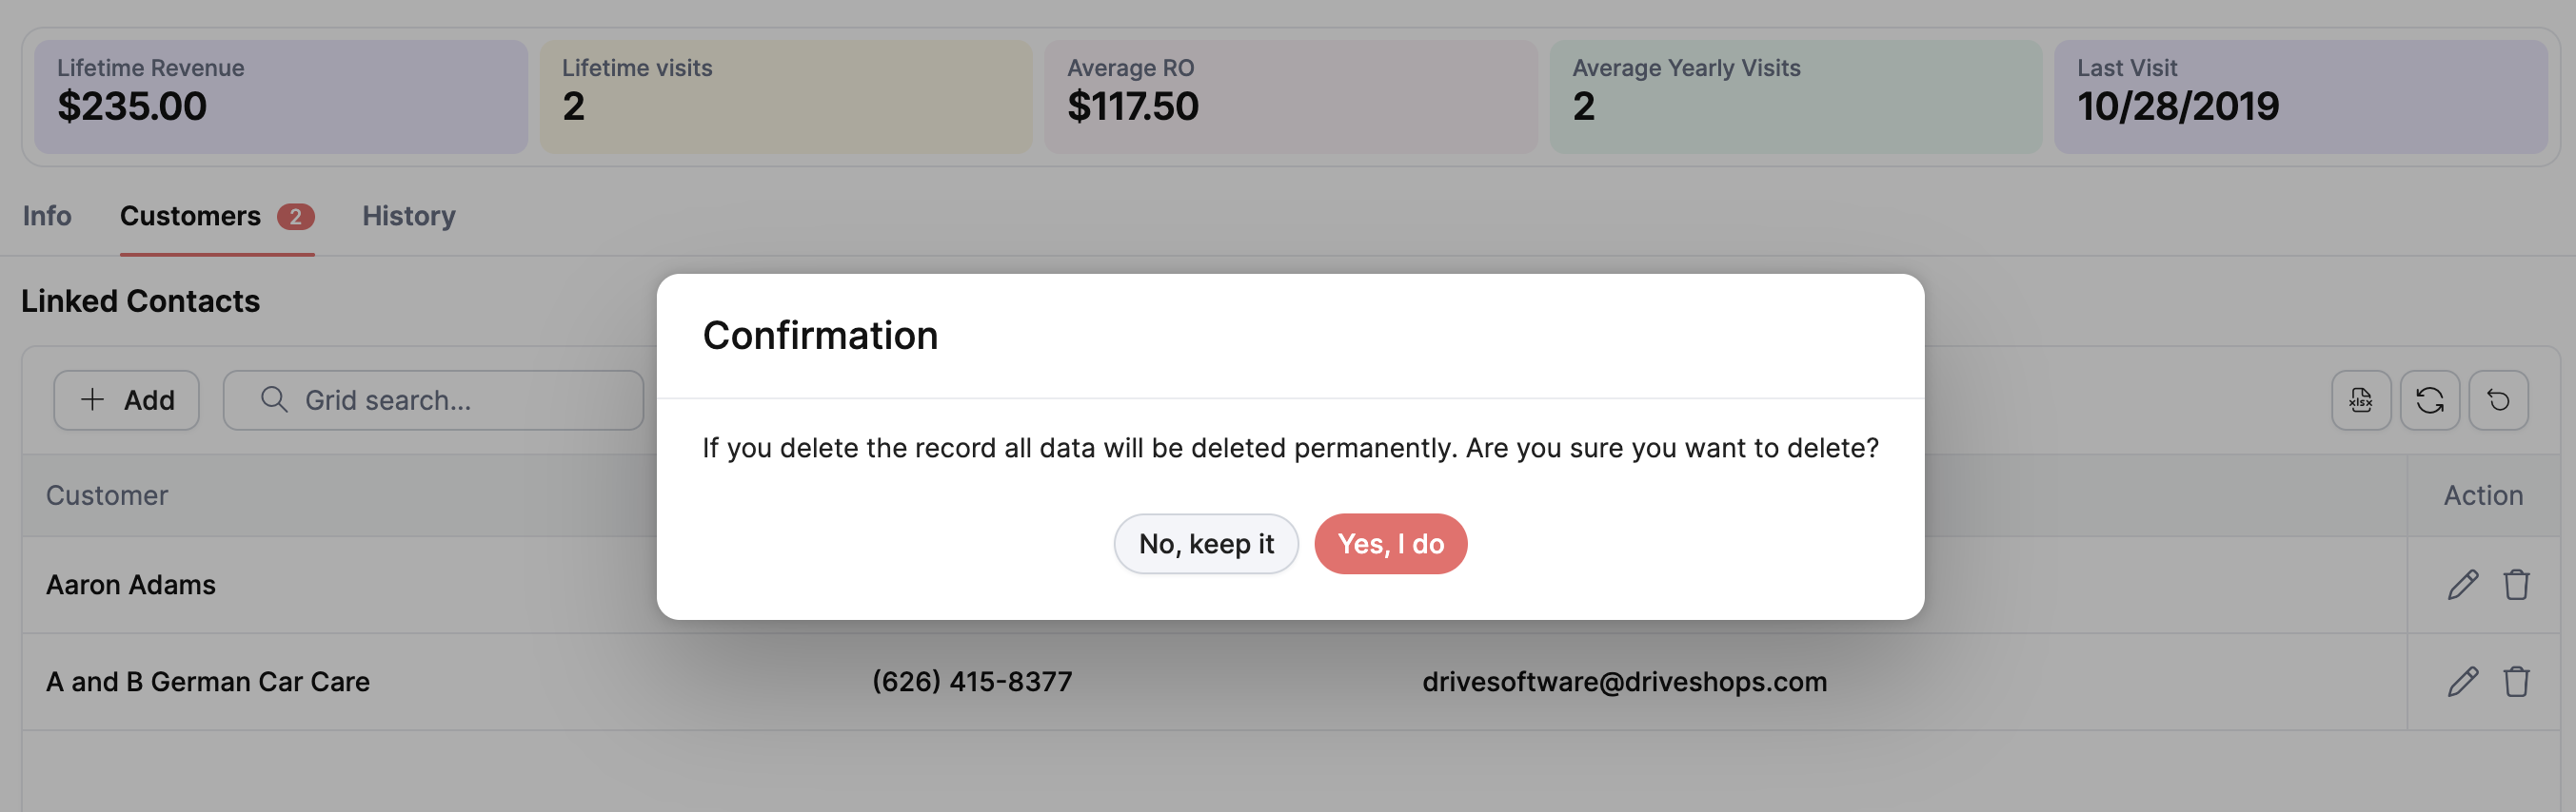Focus the Grid search field
Image resolution: width=2576 pixels, height=812 pixels.
pos(433,400)
